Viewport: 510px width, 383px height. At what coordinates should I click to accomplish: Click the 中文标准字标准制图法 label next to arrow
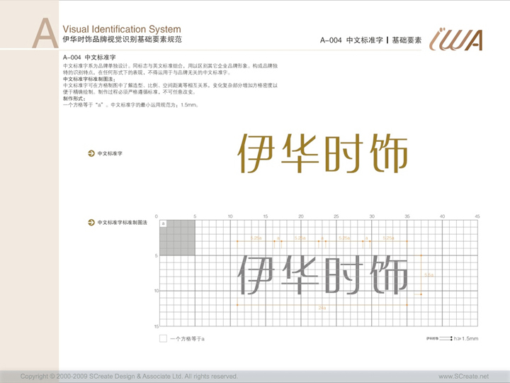[x=123, y=223]
